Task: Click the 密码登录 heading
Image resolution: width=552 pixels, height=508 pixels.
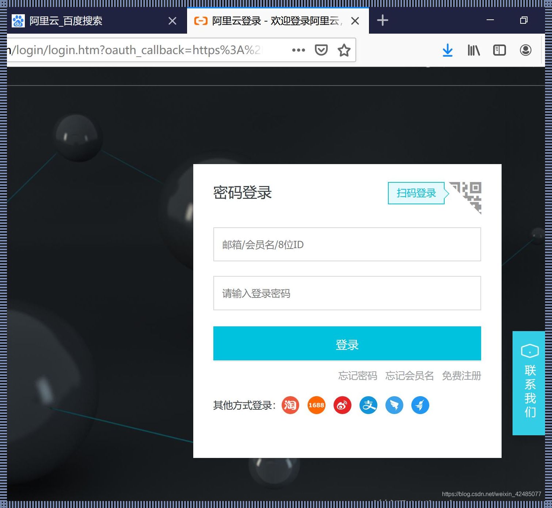Action: 243,193
